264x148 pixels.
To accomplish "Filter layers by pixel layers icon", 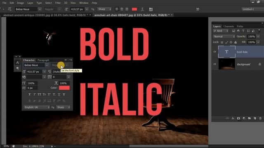I will pos(233,31).
